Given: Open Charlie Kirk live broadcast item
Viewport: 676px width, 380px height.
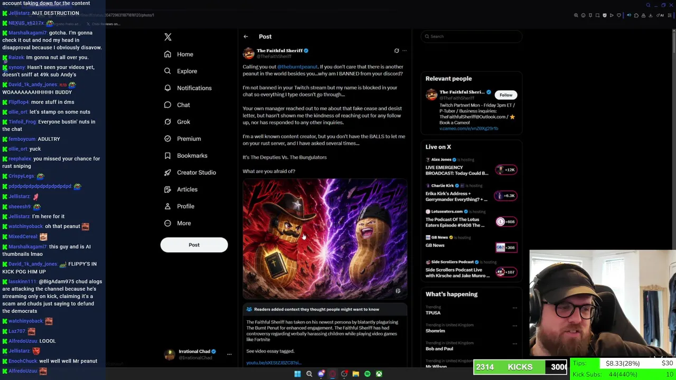Looking at the screenshot, I should point(472,193).
